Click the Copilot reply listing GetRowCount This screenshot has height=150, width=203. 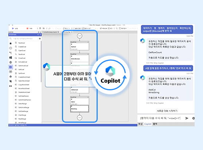click(x=169, y=50)
